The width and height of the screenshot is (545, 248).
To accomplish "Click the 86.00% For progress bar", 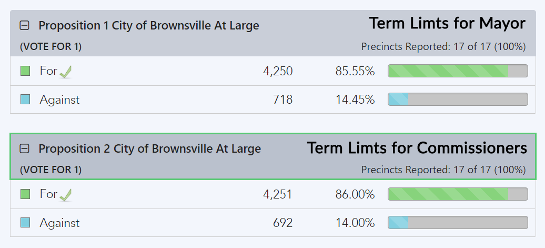I will click(457, 194).
